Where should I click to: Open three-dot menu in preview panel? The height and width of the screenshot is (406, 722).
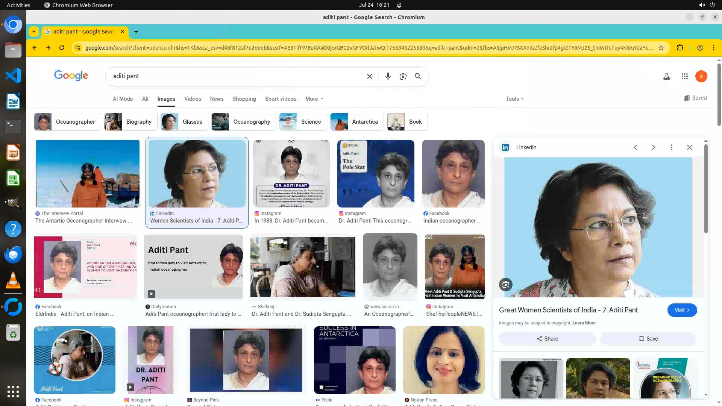point(671,147)
